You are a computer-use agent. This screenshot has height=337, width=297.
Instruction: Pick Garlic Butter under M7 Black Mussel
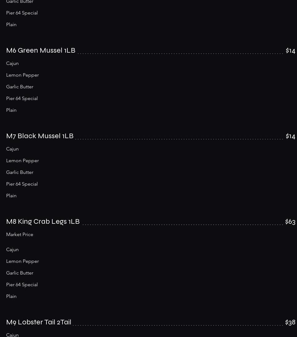coord(20,172)
